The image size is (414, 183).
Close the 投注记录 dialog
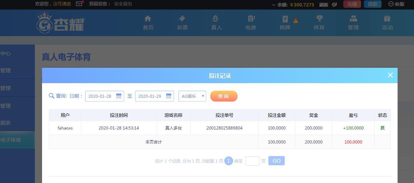click(390, 75)
